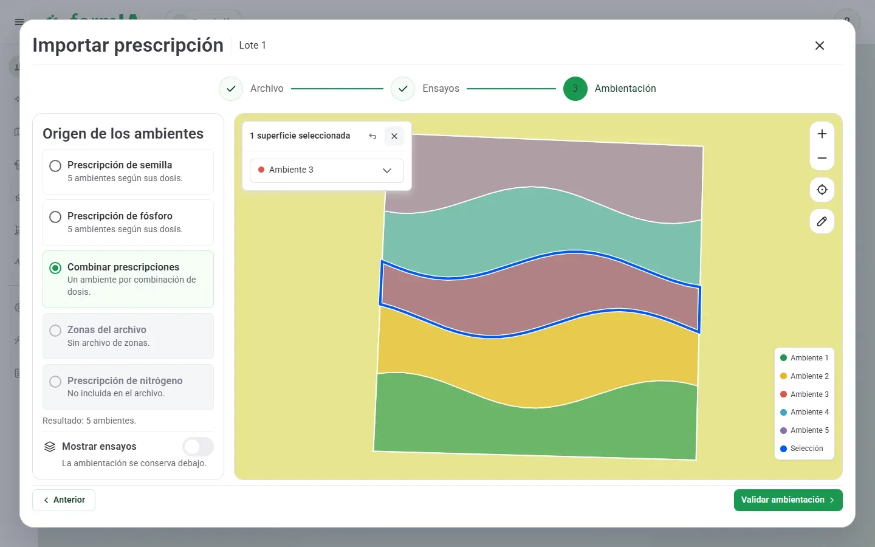Viewport: 875px width, 547px height.
Task: Recenter the map with locate icon
Action: (822, 190)
